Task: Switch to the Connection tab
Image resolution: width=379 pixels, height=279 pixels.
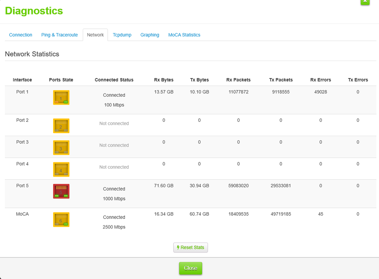Action: (x=20, y=35)
